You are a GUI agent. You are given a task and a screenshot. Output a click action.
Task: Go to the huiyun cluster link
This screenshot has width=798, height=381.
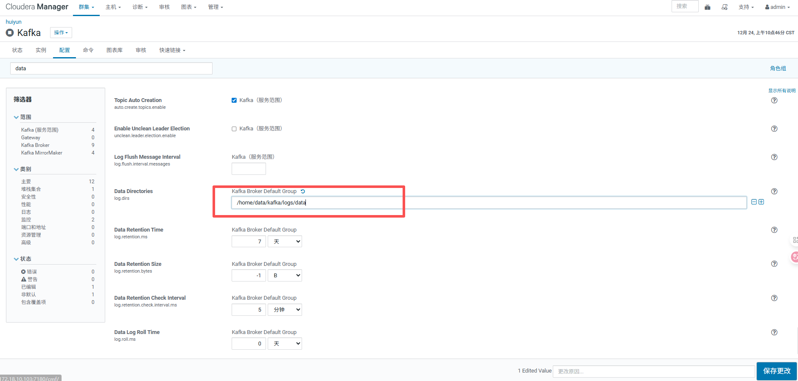click(14, 22)
